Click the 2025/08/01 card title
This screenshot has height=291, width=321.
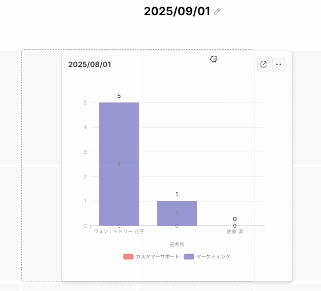click(90, 64)
